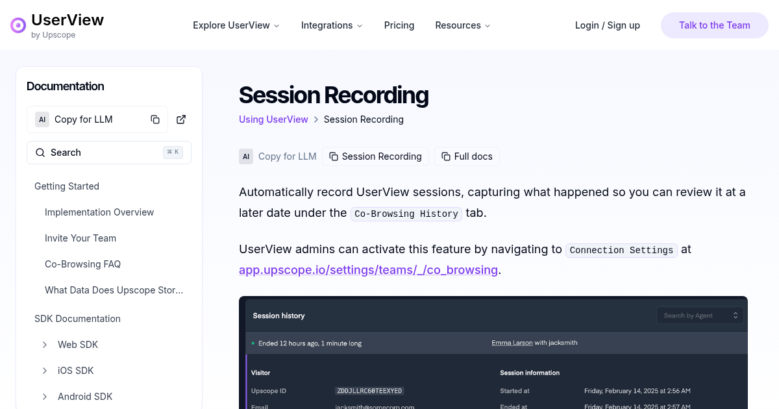Screen dimensions: 779x409
Task: Click the AI badge beside Copy for LLM in sidebar
Action: 42,119
